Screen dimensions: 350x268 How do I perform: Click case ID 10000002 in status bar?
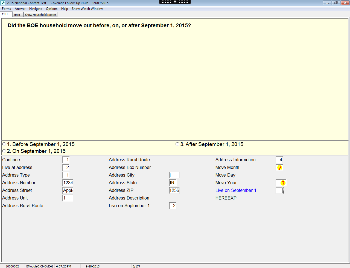click(12, 266)
